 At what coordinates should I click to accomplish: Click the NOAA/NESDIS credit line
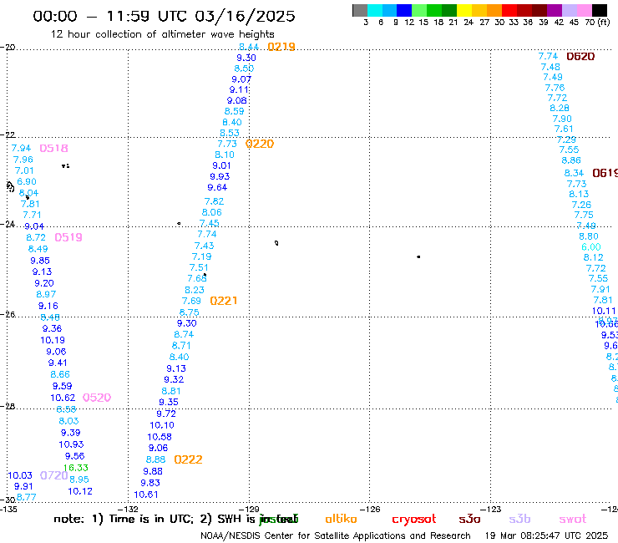coord(336,536)
